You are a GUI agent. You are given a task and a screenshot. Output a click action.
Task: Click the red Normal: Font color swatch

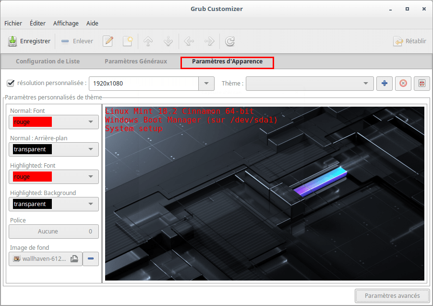click(33, 122)
